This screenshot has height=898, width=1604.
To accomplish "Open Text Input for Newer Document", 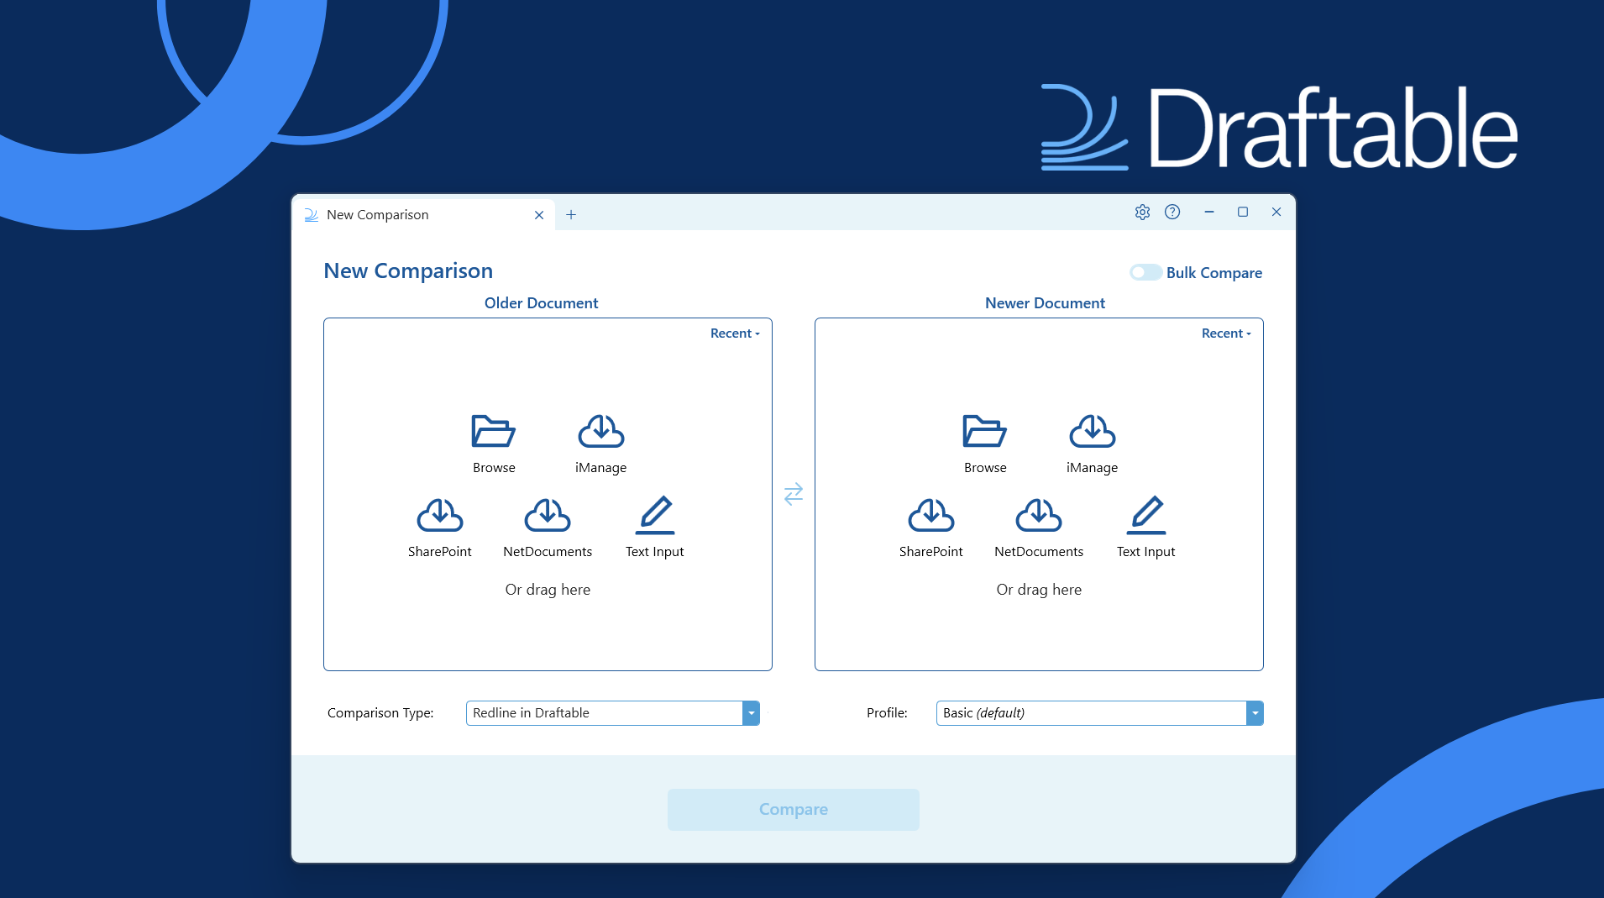I will pos(1145,516).
